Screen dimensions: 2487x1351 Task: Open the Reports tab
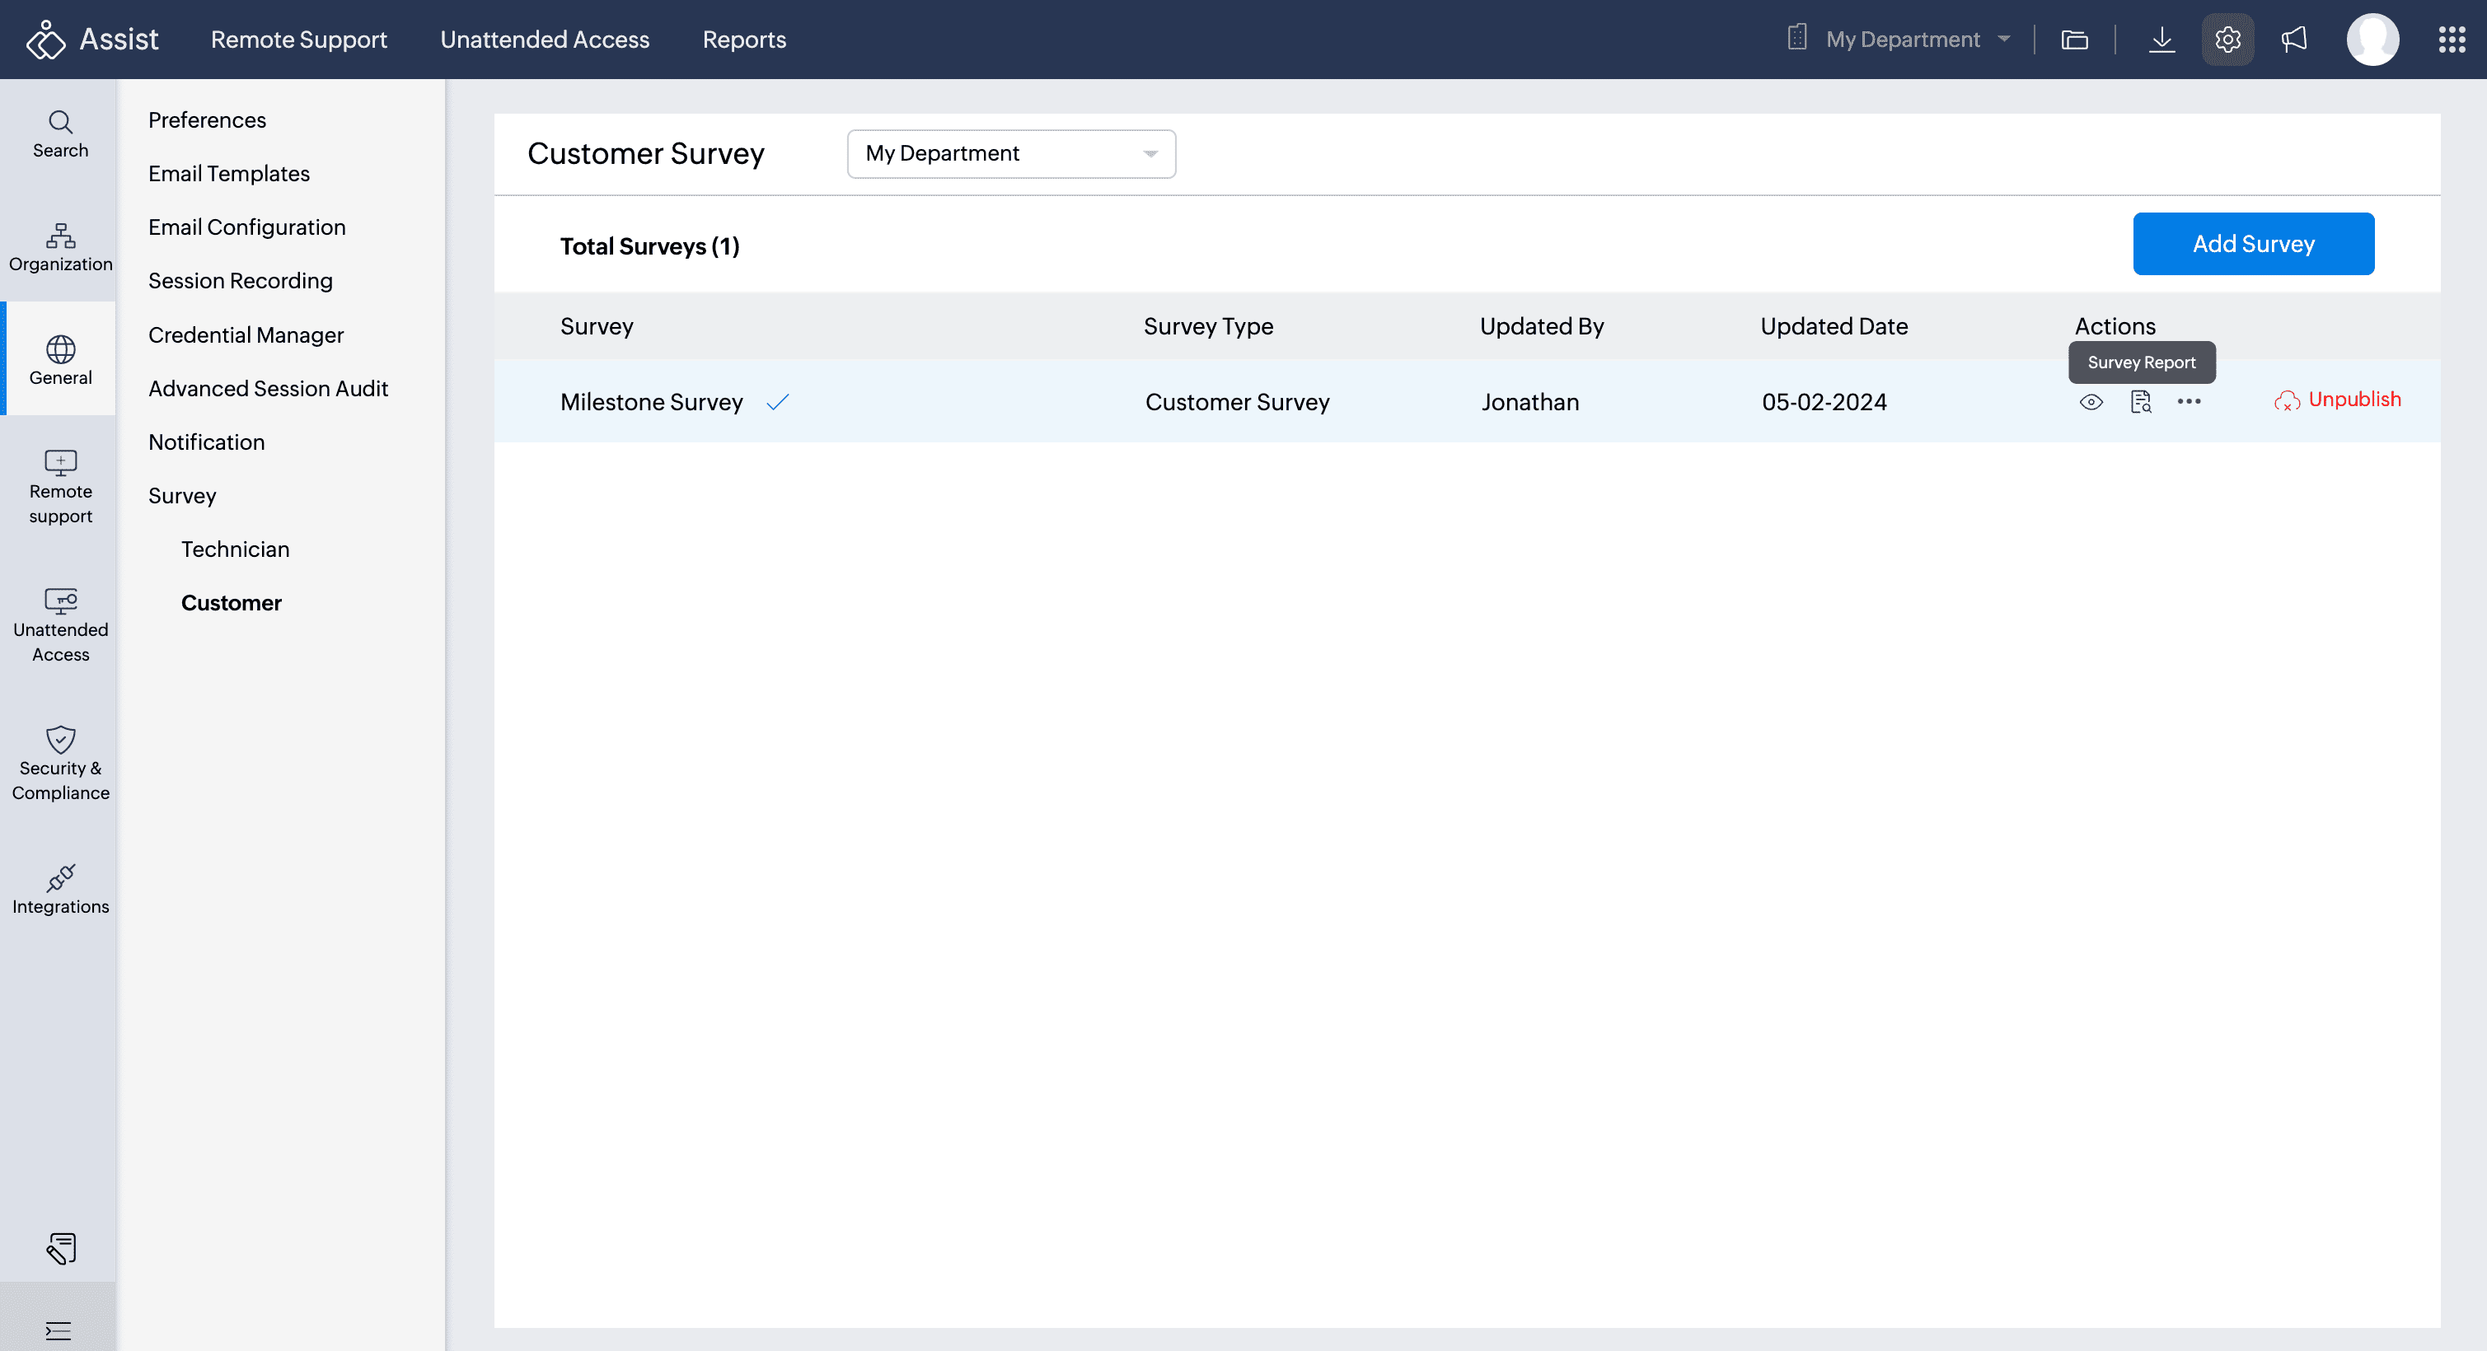[x=743, y=40]
